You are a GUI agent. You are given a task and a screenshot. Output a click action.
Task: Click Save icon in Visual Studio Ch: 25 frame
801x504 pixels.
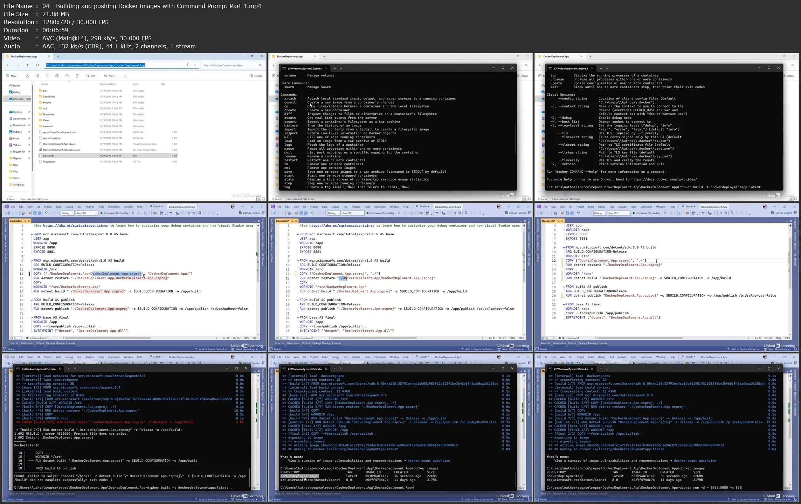pos(301,213)
